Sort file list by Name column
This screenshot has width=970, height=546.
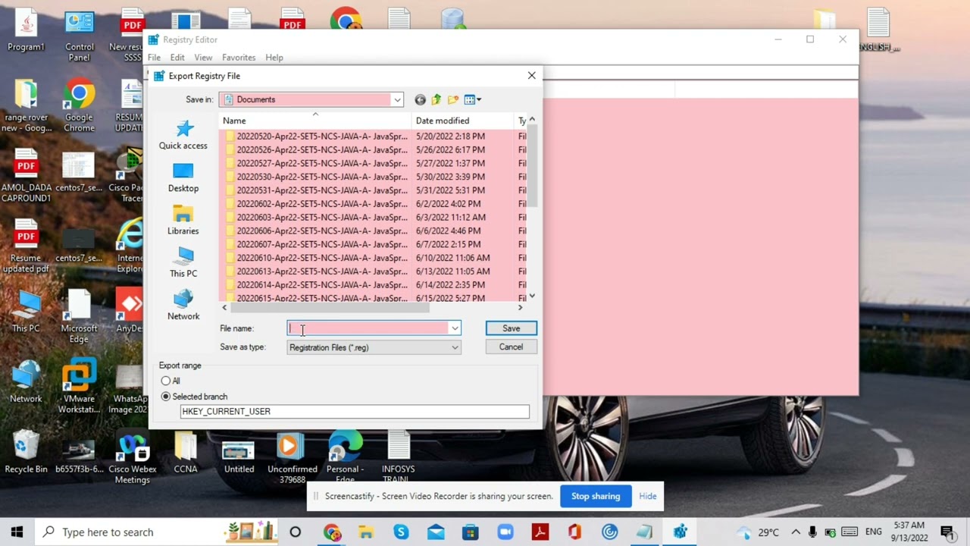click(x=315, y=121)
